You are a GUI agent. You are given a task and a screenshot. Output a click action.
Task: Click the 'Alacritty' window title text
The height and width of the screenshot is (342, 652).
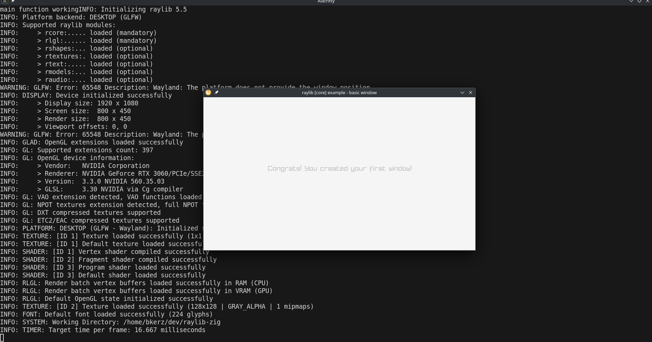pos(326,2)
